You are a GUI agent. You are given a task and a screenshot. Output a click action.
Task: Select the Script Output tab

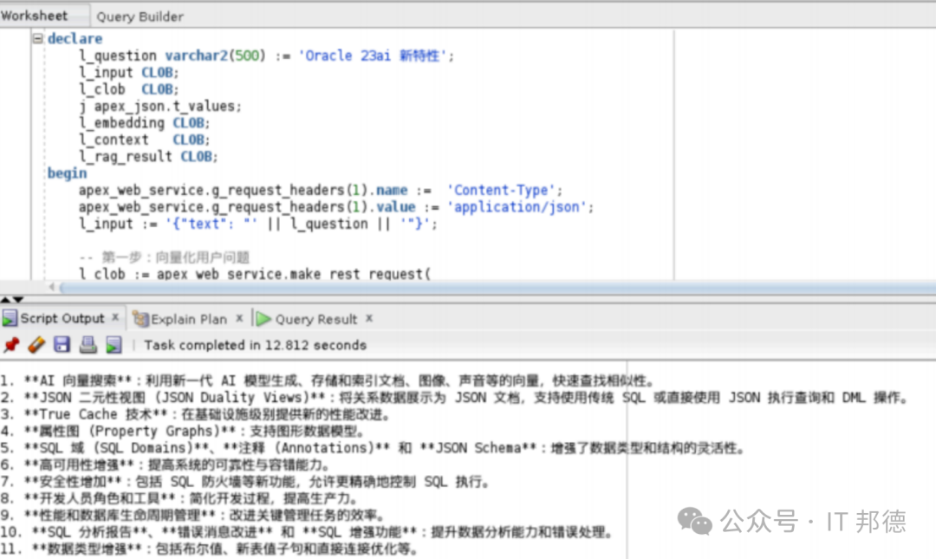point(62,318)
